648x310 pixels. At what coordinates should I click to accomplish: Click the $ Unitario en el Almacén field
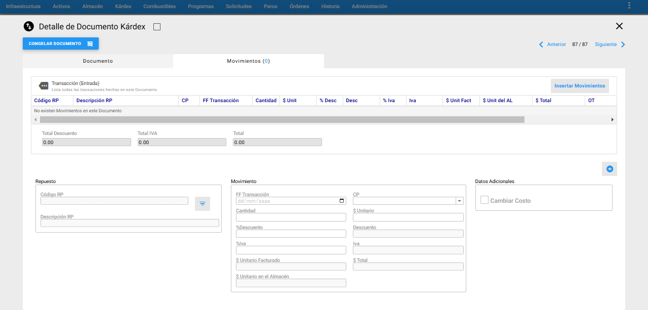click(291, 283)
